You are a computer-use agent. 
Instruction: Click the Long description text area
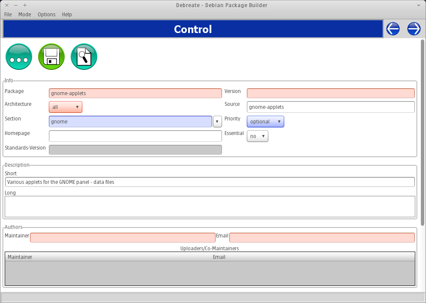(x=210, y=207)
